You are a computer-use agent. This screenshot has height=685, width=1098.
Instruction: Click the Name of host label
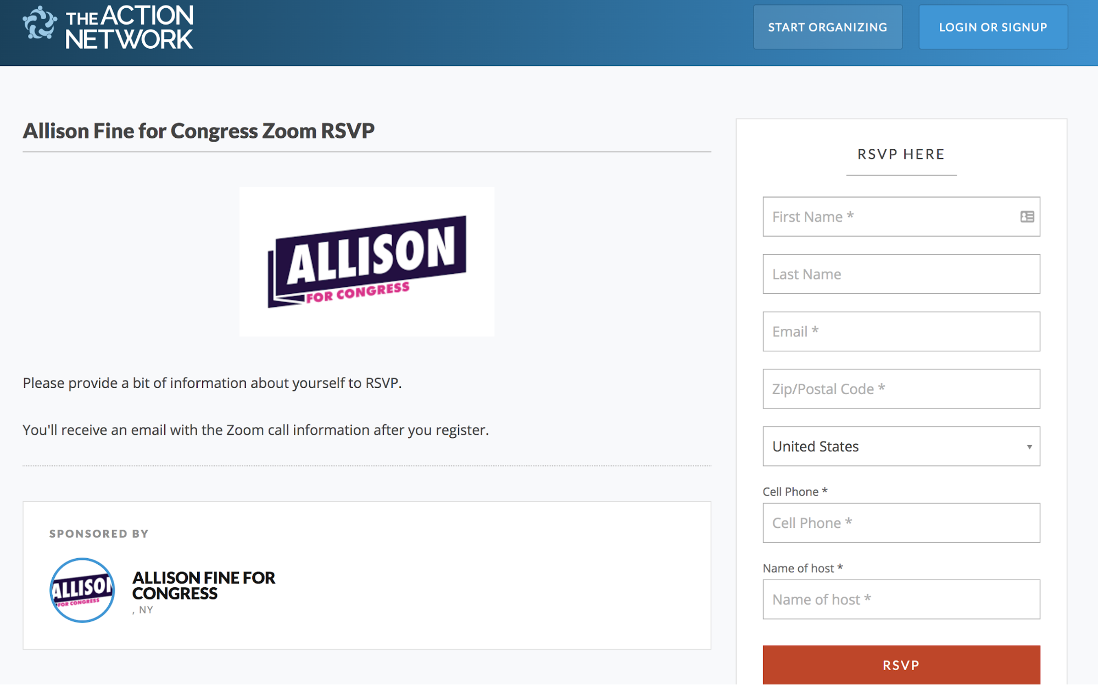click(x=802, y=568)
